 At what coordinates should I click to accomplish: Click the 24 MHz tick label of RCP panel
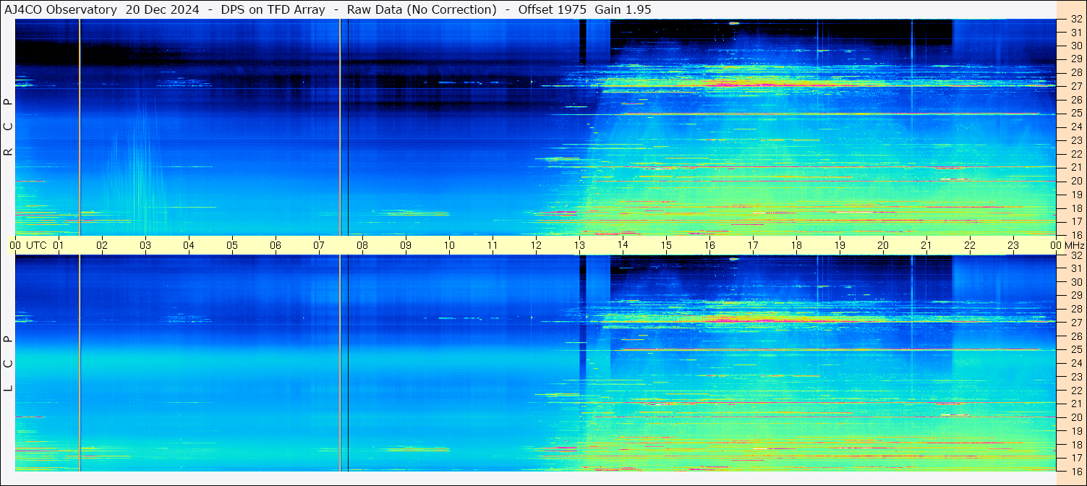pos(1076,127)
